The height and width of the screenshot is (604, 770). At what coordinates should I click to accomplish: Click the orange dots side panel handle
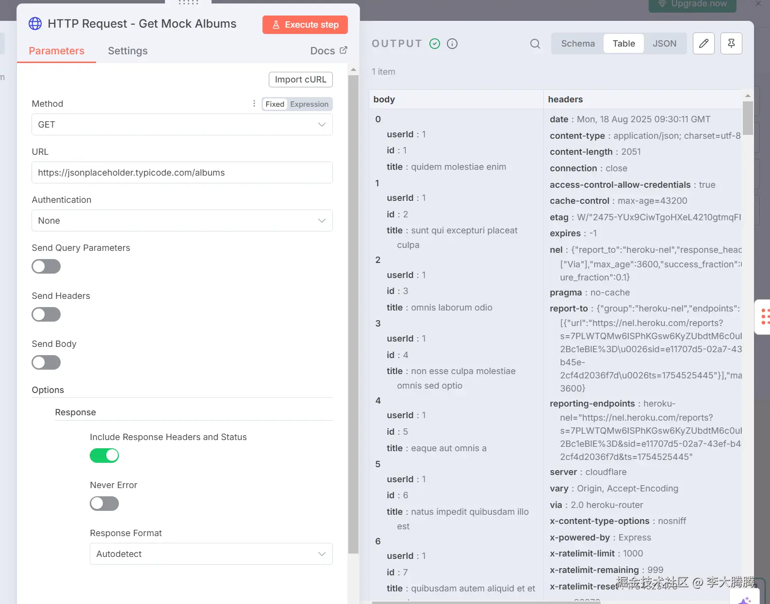pos(766,317)
